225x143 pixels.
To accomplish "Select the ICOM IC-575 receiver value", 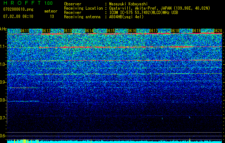I will 143,13.
